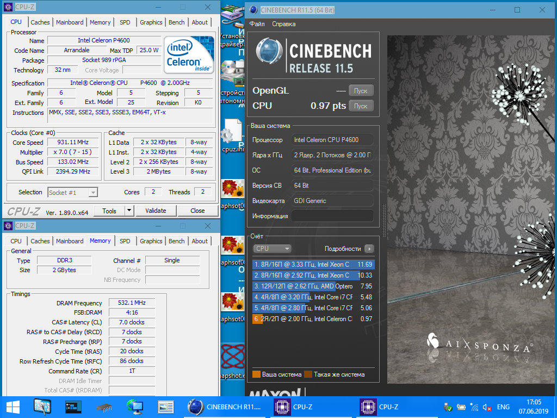Open the Файл menu in Cinebench
The image size is (557, 418).
(x=257, y=24)
